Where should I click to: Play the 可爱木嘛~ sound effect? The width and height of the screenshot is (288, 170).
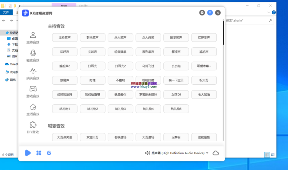coord(204,66)
